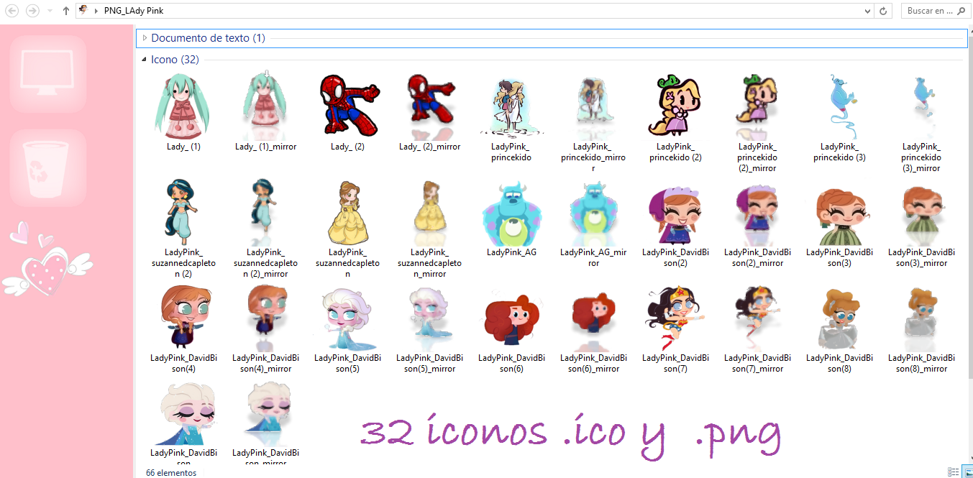This screenshot has height=478, width=973.
Task: Expand the Documento de texto (1) group
Action: pos(145,38)
